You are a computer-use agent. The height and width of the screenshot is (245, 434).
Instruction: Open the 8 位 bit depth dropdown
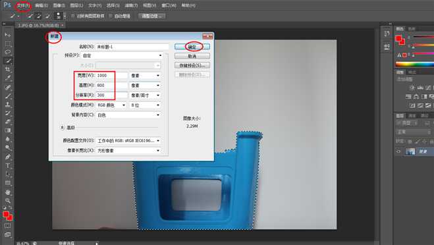click(145, 105)
